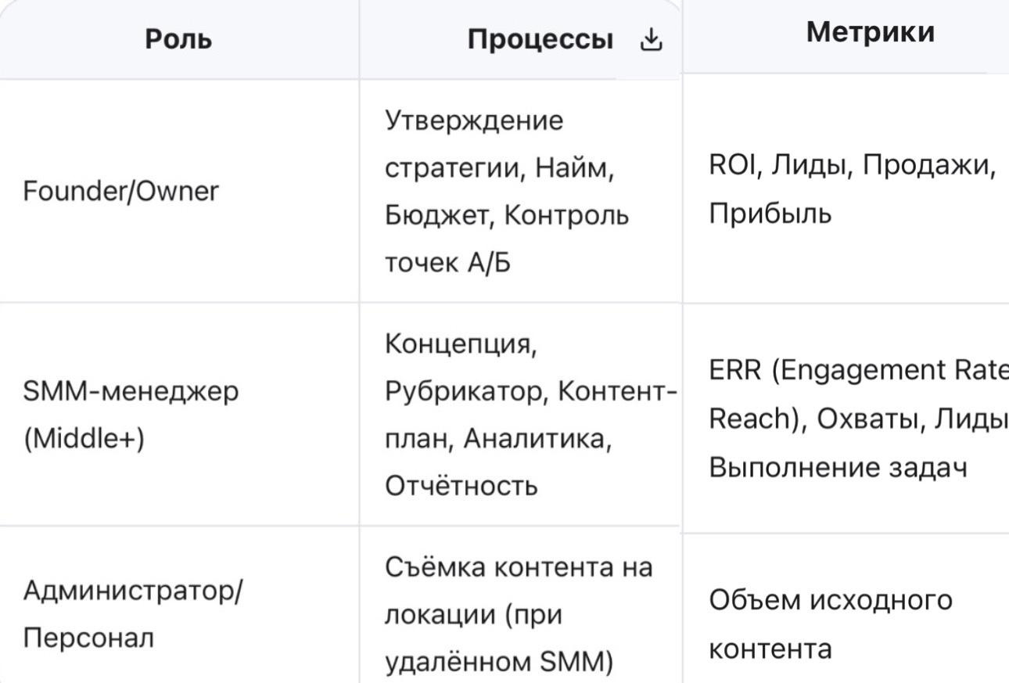The width and height of the screenshot is (1009, 683).
Task: Click the Съёмка контента на text
Action: tap(518, 567)
